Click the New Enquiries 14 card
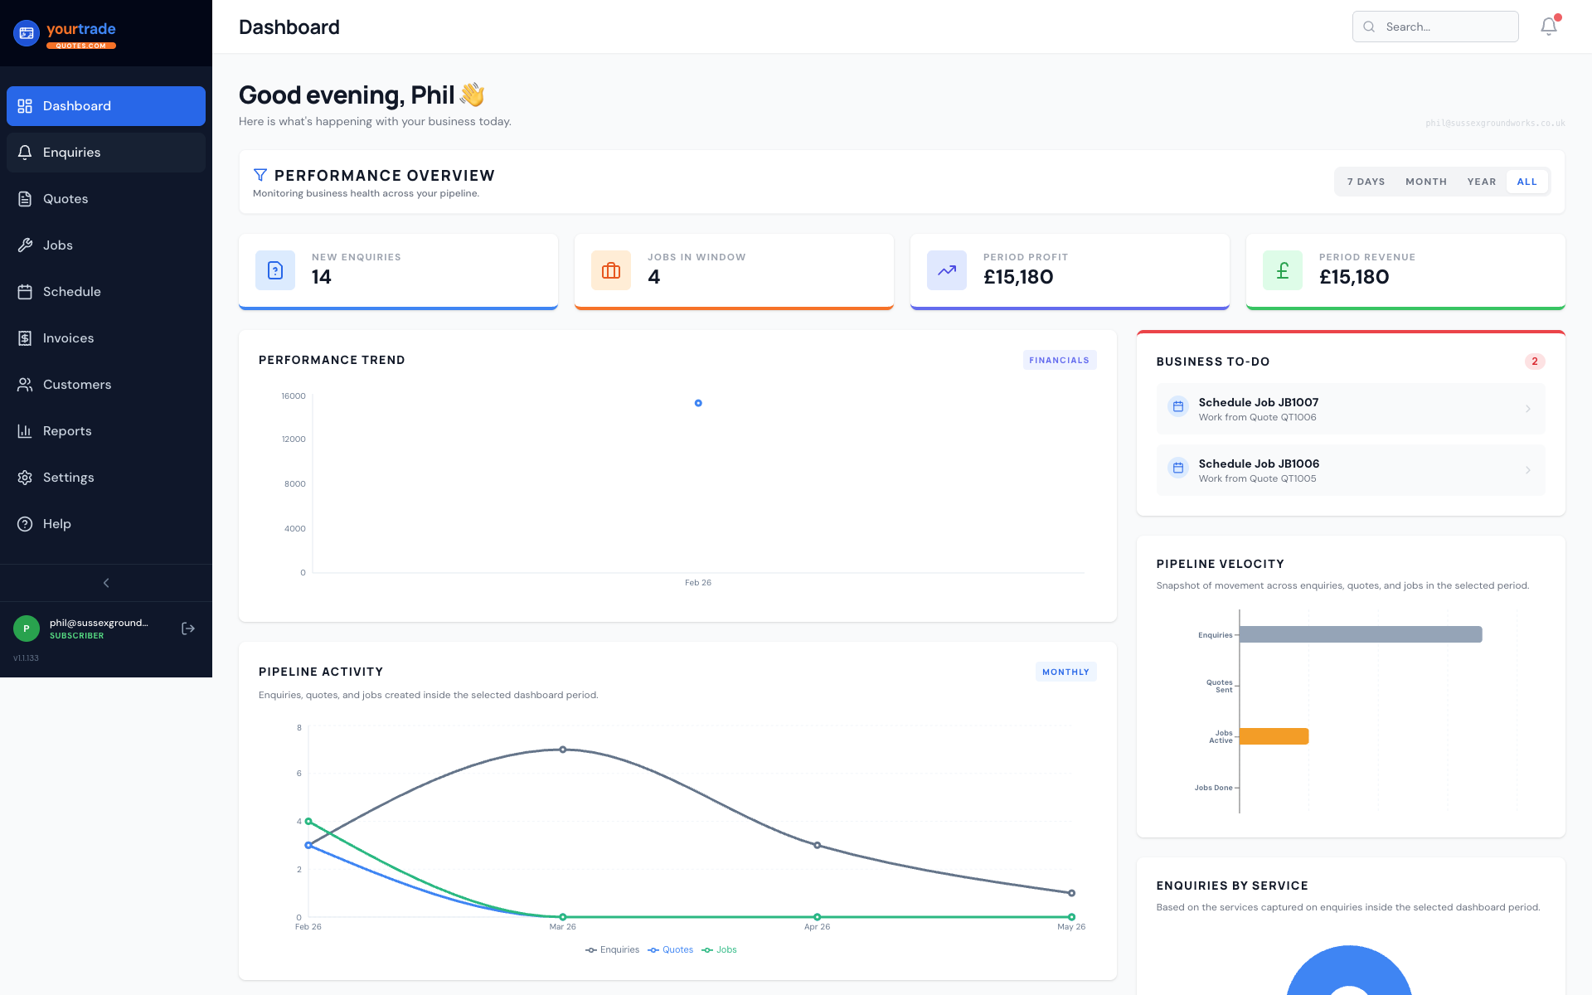The width and height of the screenshot is (1592, 995). [398, 271]
